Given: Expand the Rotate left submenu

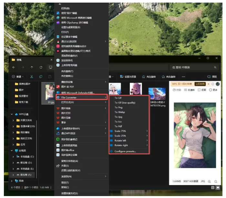Looking at the screenshot, I should coord(129,141).
